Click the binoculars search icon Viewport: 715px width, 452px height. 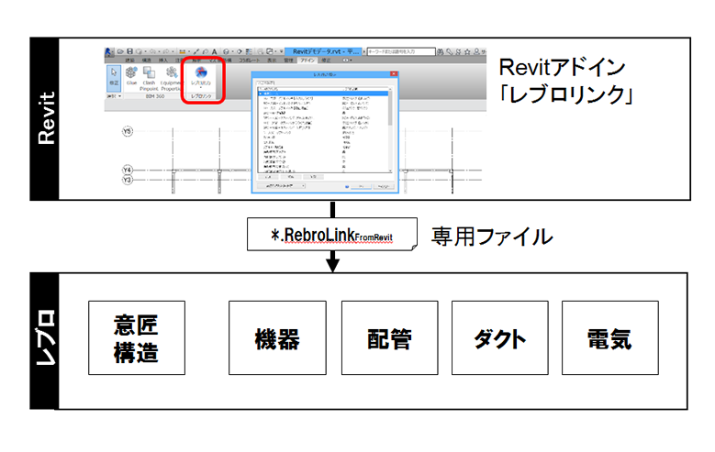[440, 52]
